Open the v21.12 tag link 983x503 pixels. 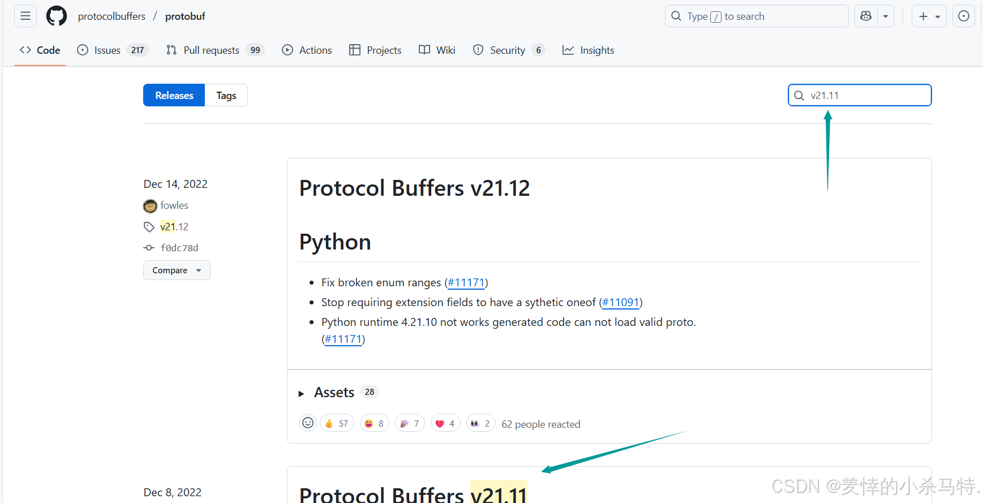point(174,227)
